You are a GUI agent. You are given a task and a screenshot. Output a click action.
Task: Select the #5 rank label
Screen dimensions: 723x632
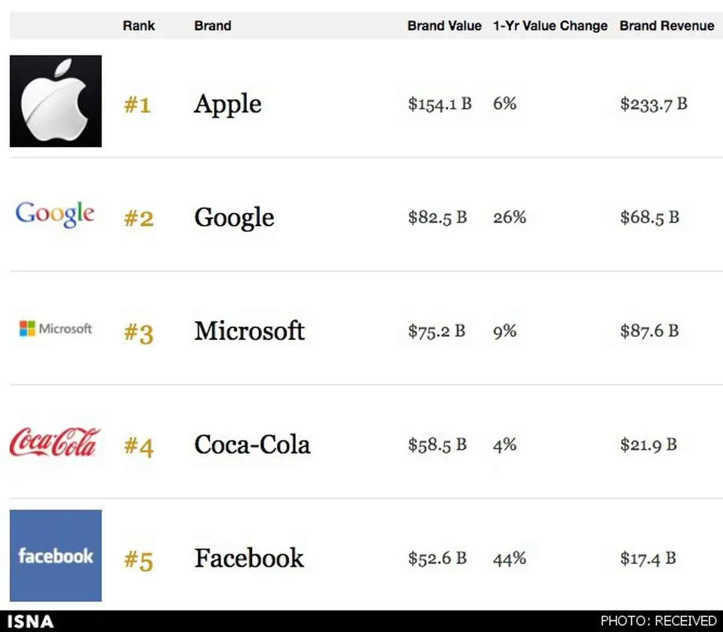click(x=139, y=560)
